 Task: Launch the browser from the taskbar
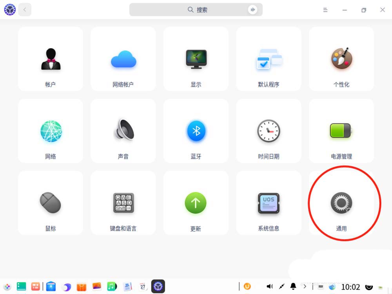click(x=66, y=287)
